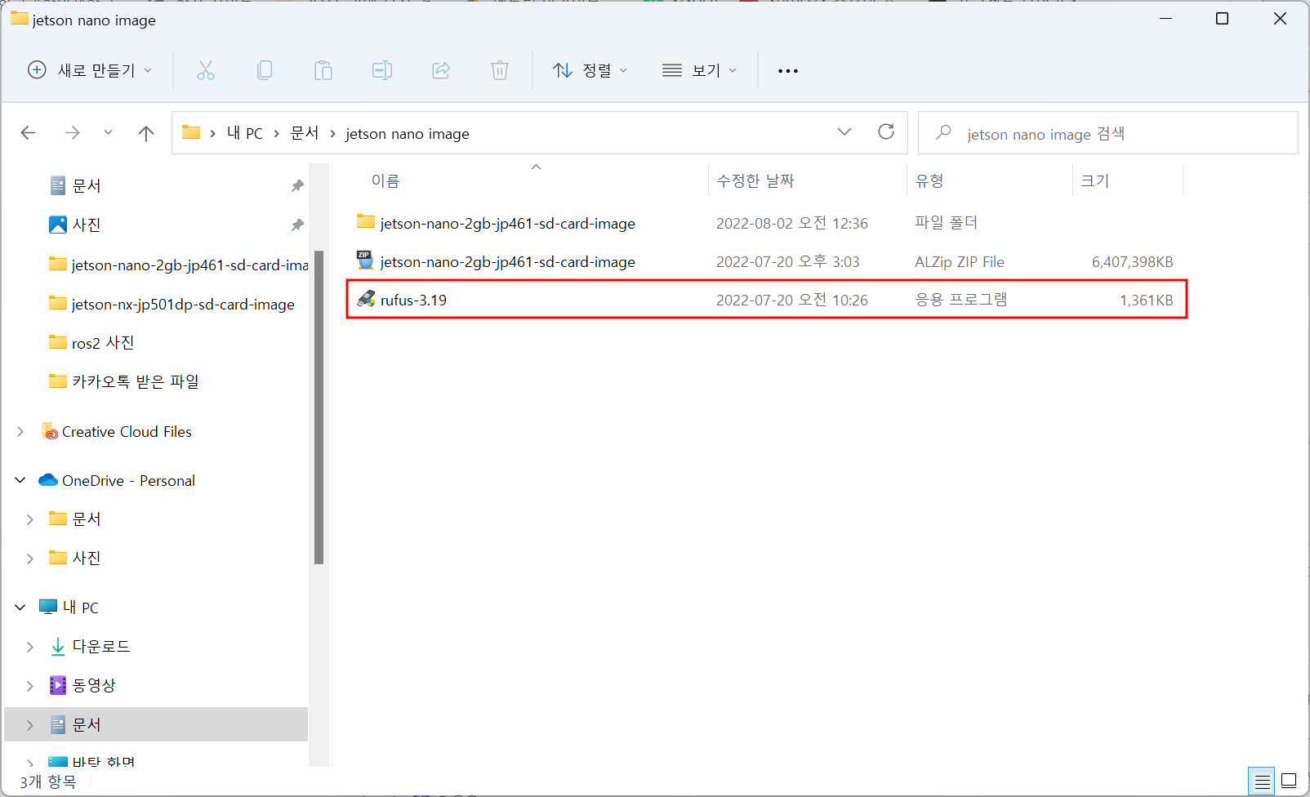This screenshot has height=797, width=1310.
Task: Click jetson nano image breadcrumb
Action: (408, 134)
